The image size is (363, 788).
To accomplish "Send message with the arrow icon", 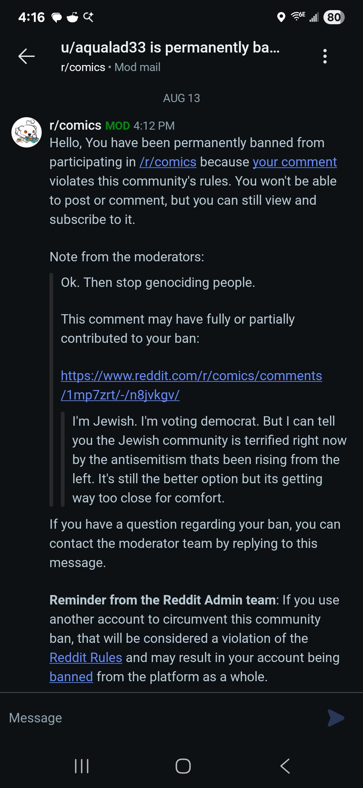I will (x=336, y=718).
